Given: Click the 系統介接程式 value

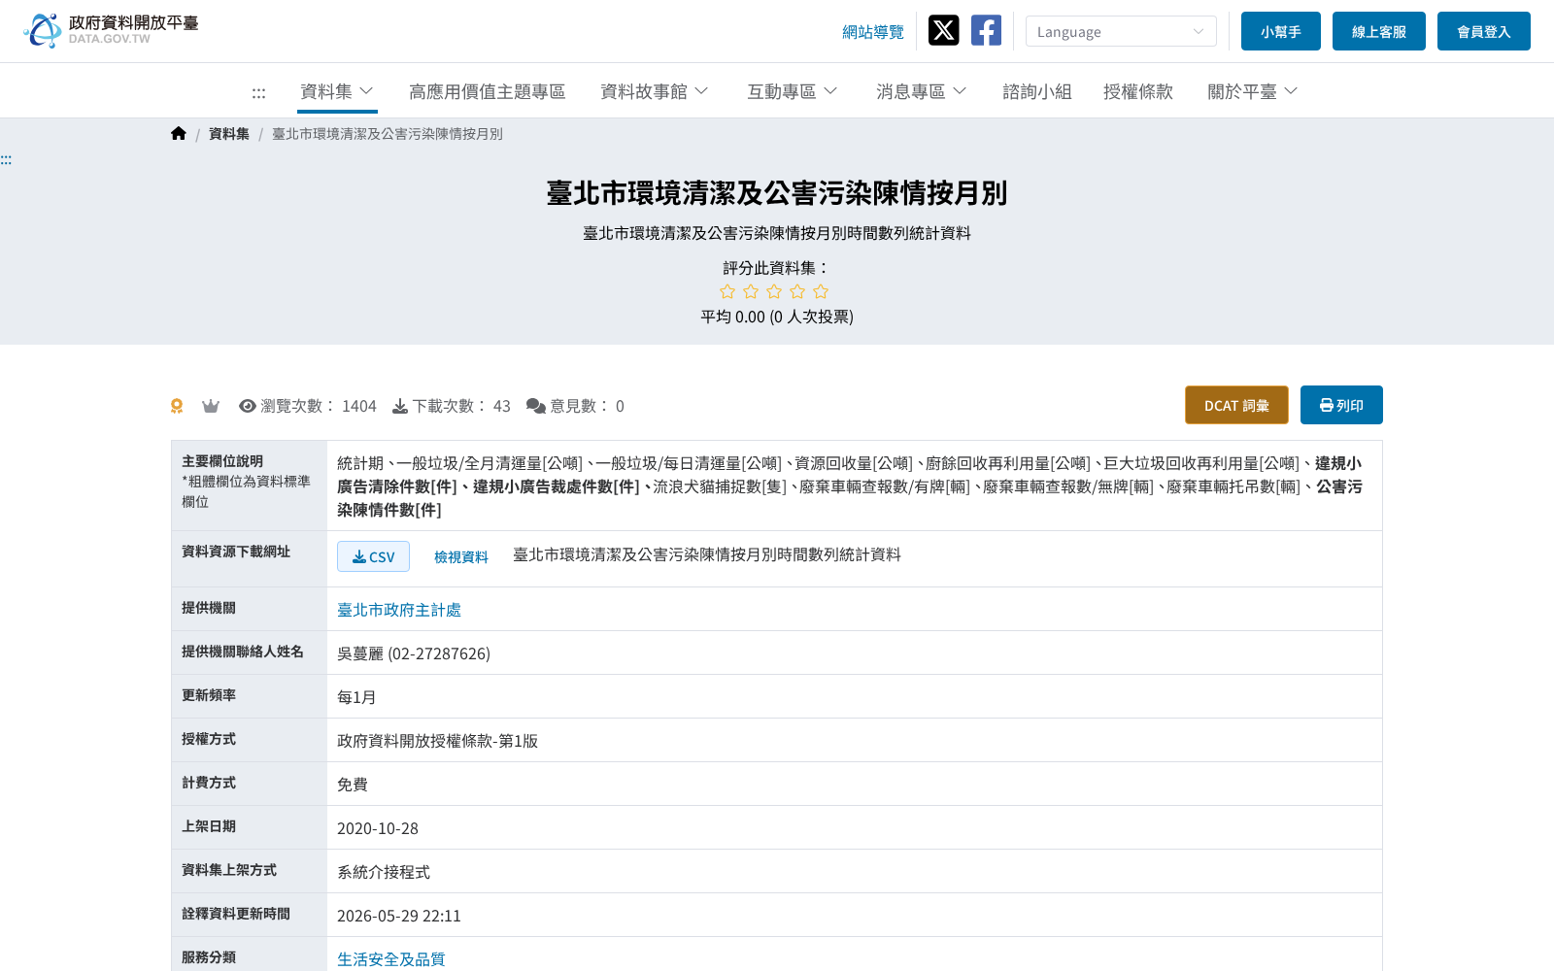Looking at the screenshot, I should [384, 872].
